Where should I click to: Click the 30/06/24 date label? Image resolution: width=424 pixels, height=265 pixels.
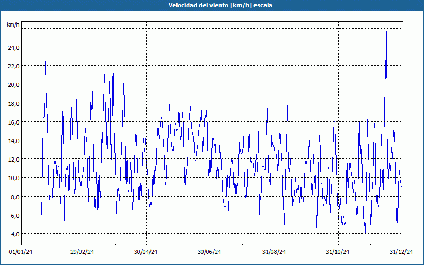coord(209,252)
